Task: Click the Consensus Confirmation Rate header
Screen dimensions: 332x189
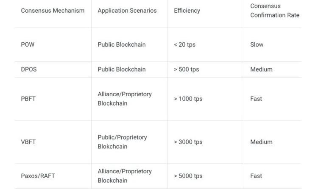Action: tap(274, 11)
